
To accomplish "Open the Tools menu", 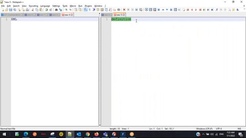I will [65, 6].
